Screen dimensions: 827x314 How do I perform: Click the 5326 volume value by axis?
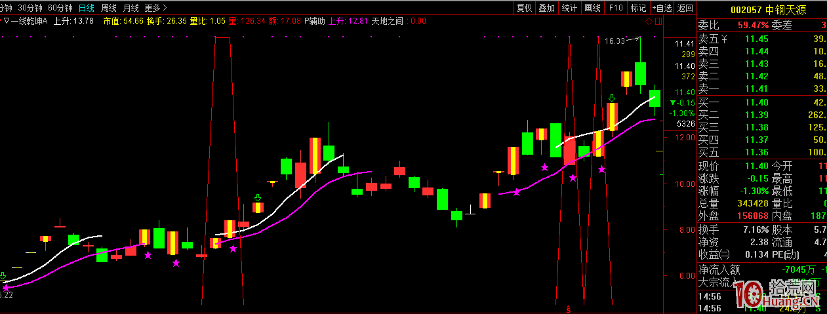686,123
